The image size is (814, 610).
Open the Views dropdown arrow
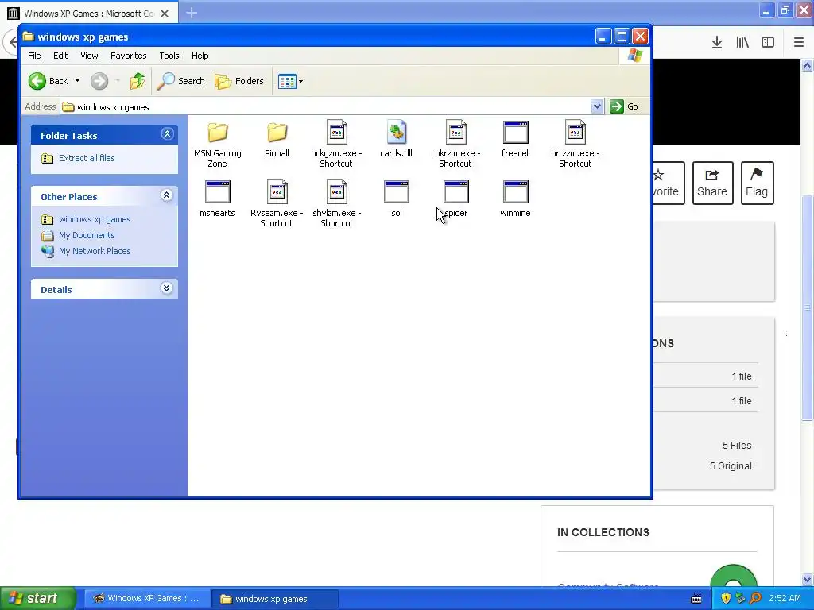[x=300, y=82]
